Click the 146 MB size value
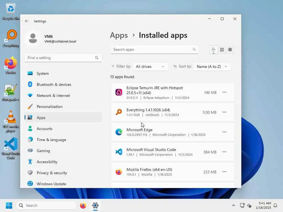The image size is (283, 212). tap(210, 92)
